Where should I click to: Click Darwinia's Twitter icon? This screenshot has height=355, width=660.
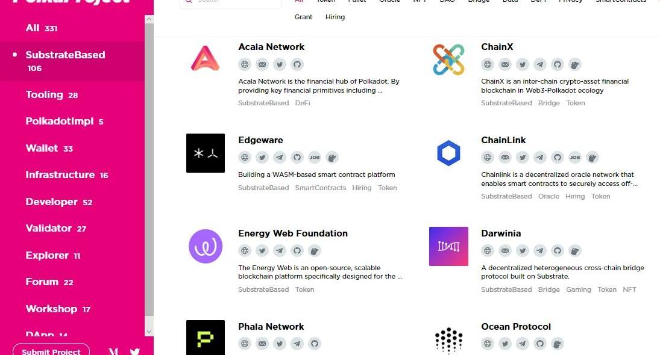[523, 251]
